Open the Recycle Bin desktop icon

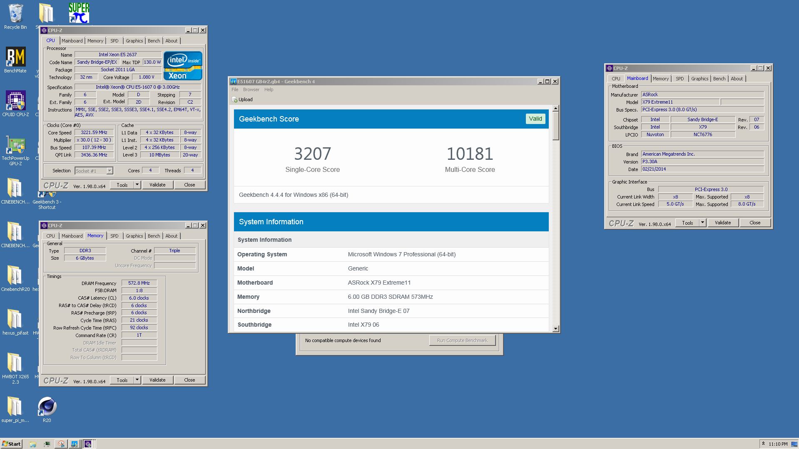(15, 17)
